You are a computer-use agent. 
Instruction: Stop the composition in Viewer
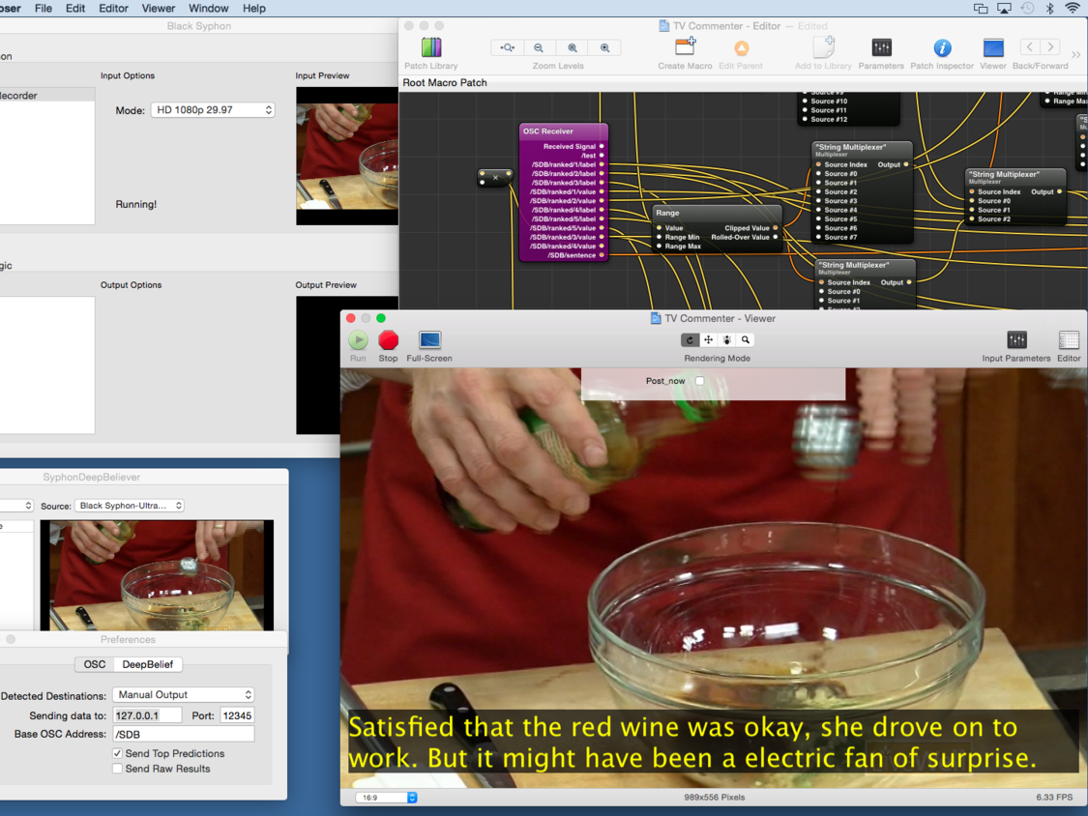click(388, 340)
